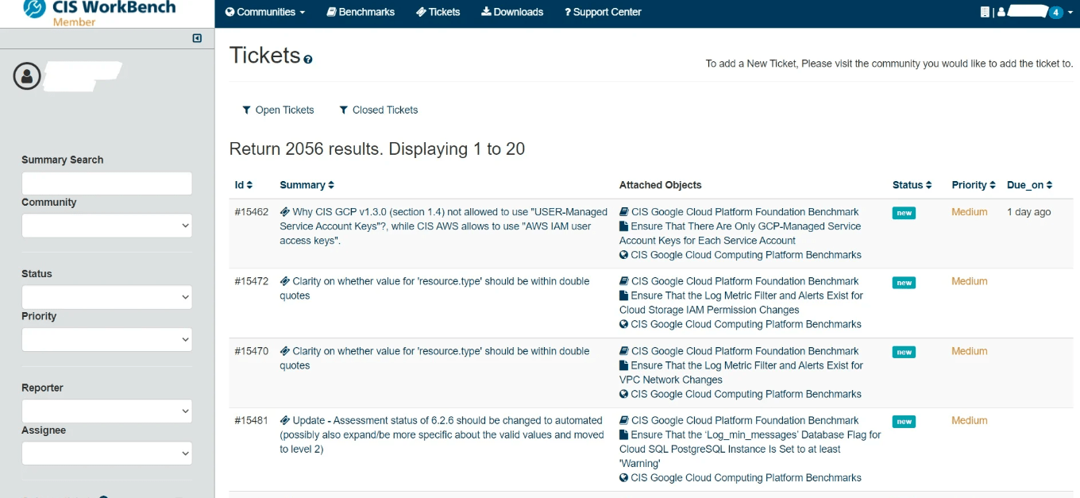Click the 'Attached Objects' column header
The height and width of the screenshot is (498, 1080).
tap(661, 185)
